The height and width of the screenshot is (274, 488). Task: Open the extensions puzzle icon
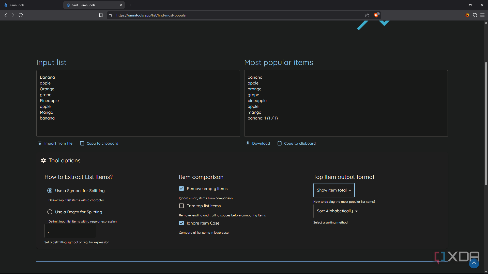coord(475,15)
